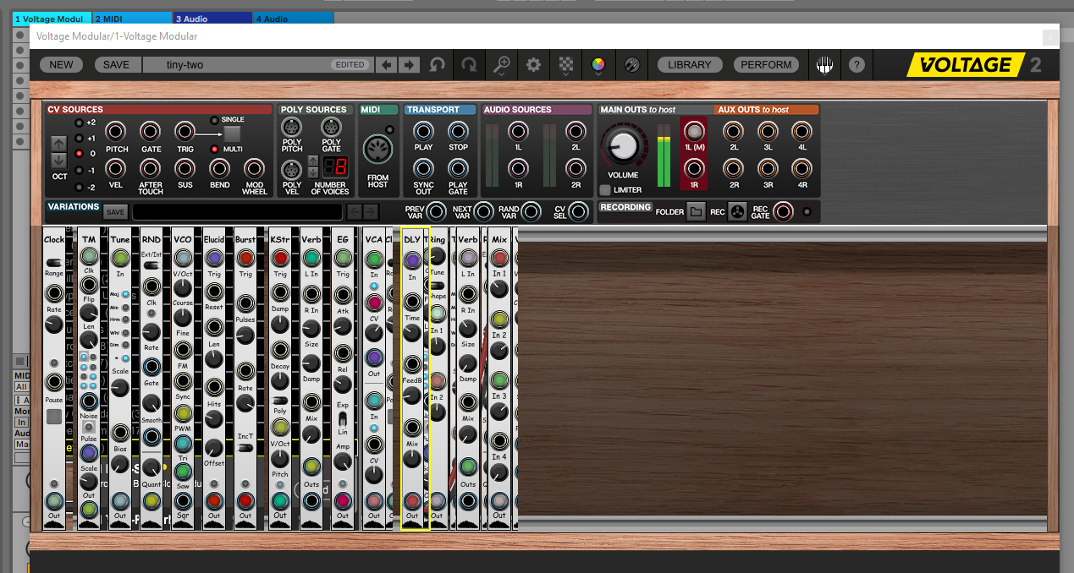This screenshot has width=1074, height=573.
Task: Click the VCO module Saw output jack
Action: (183, 472)
